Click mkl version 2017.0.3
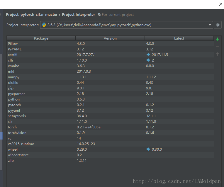Screen dimensions: 224x187 coord(84,72)
